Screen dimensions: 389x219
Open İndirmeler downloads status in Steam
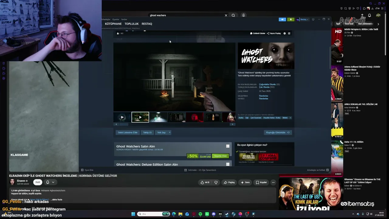click(x=200, y=170)
